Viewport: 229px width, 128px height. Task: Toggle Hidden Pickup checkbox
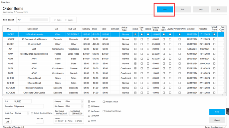[66, 121]
